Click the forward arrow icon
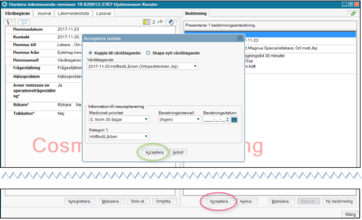362x220 pixels. coord(160,22)
